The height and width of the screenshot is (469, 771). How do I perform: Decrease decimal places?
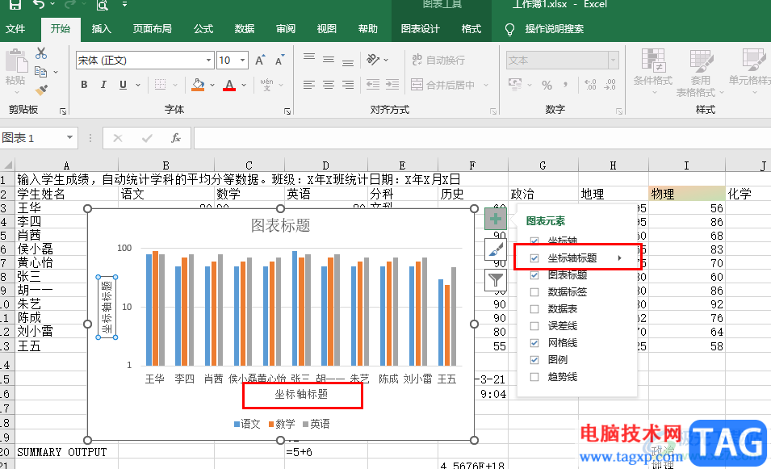610,85
